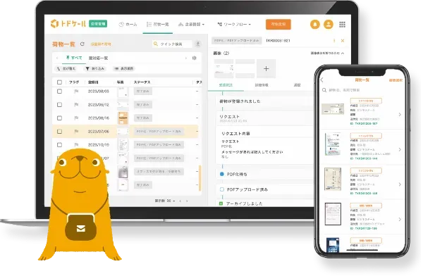The height and width of the screenshot is (276, 423).
Task: Open notifications via the bell icon
Action: click(x=315, y=24)
